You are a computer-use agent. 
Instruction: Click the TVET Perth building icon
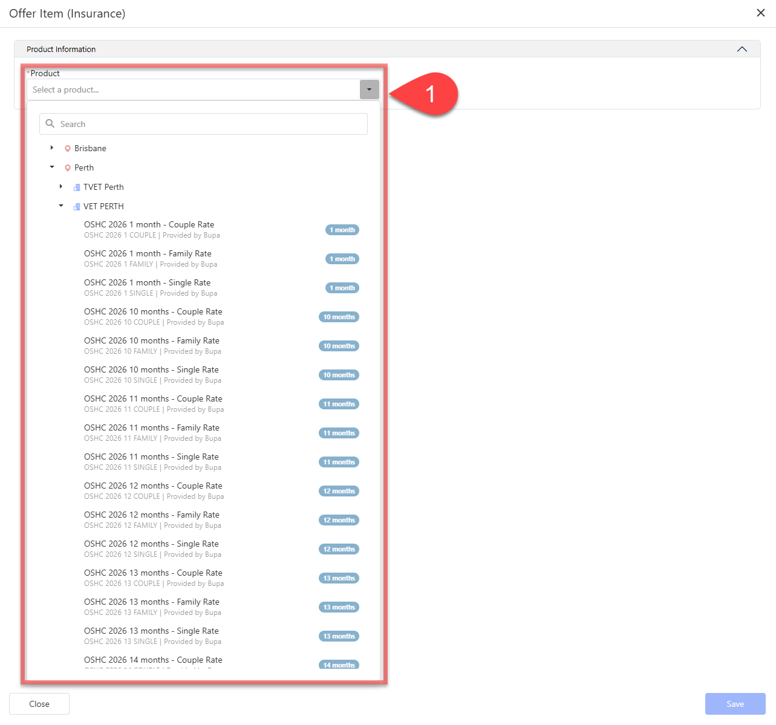pyautogui.click(x=77, y=187)
